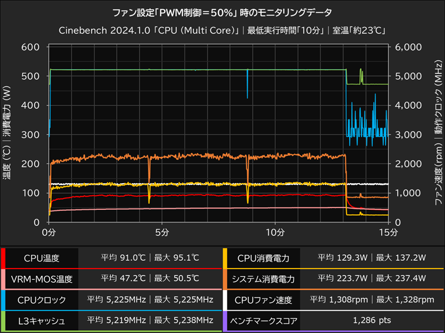445x333 pixels.
Task: Click the blue clock speed dip in the chart
Action: click(x=248, y=83)
